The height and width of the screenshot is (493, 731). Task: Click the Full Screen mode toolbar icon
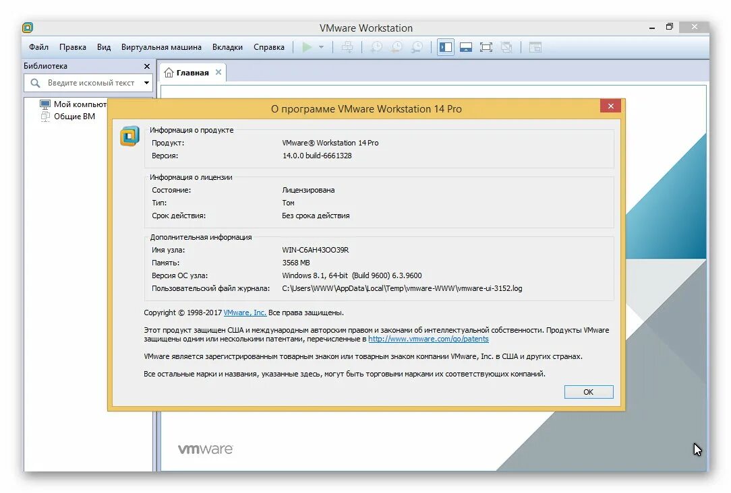click(486, 47)
